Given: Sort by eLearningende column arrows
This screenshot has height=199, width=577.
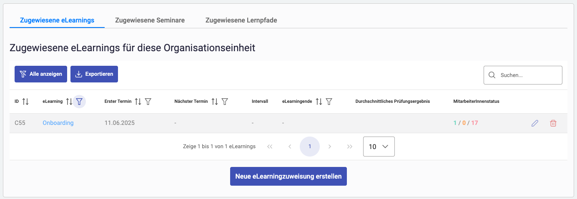Looking at the screenshot, I should pyautogui.click(x=319, y=102).
